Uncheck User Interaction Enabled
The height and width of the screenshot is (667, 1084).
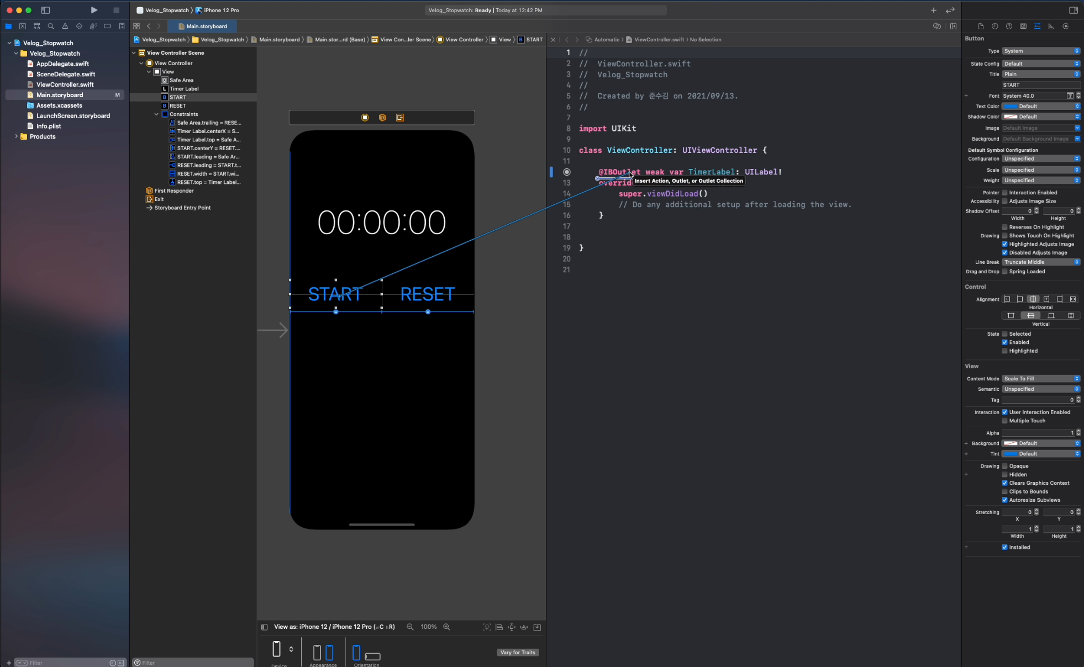click(x=1004, y=412)
